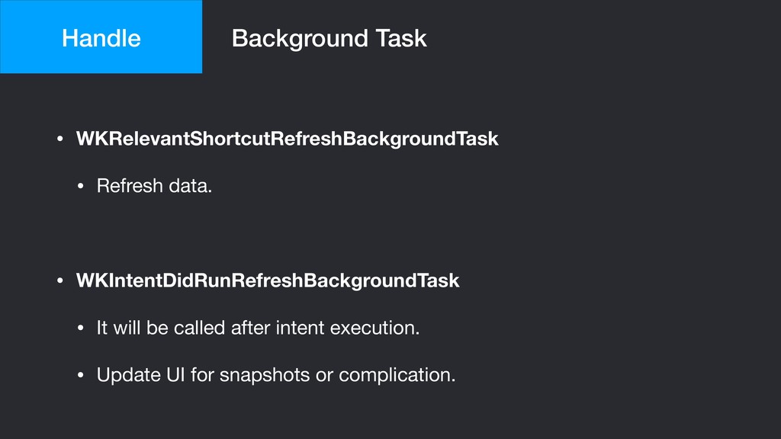The image size is (781, 439).
Task: Click the word Task in the title
Action: (401, 38)
